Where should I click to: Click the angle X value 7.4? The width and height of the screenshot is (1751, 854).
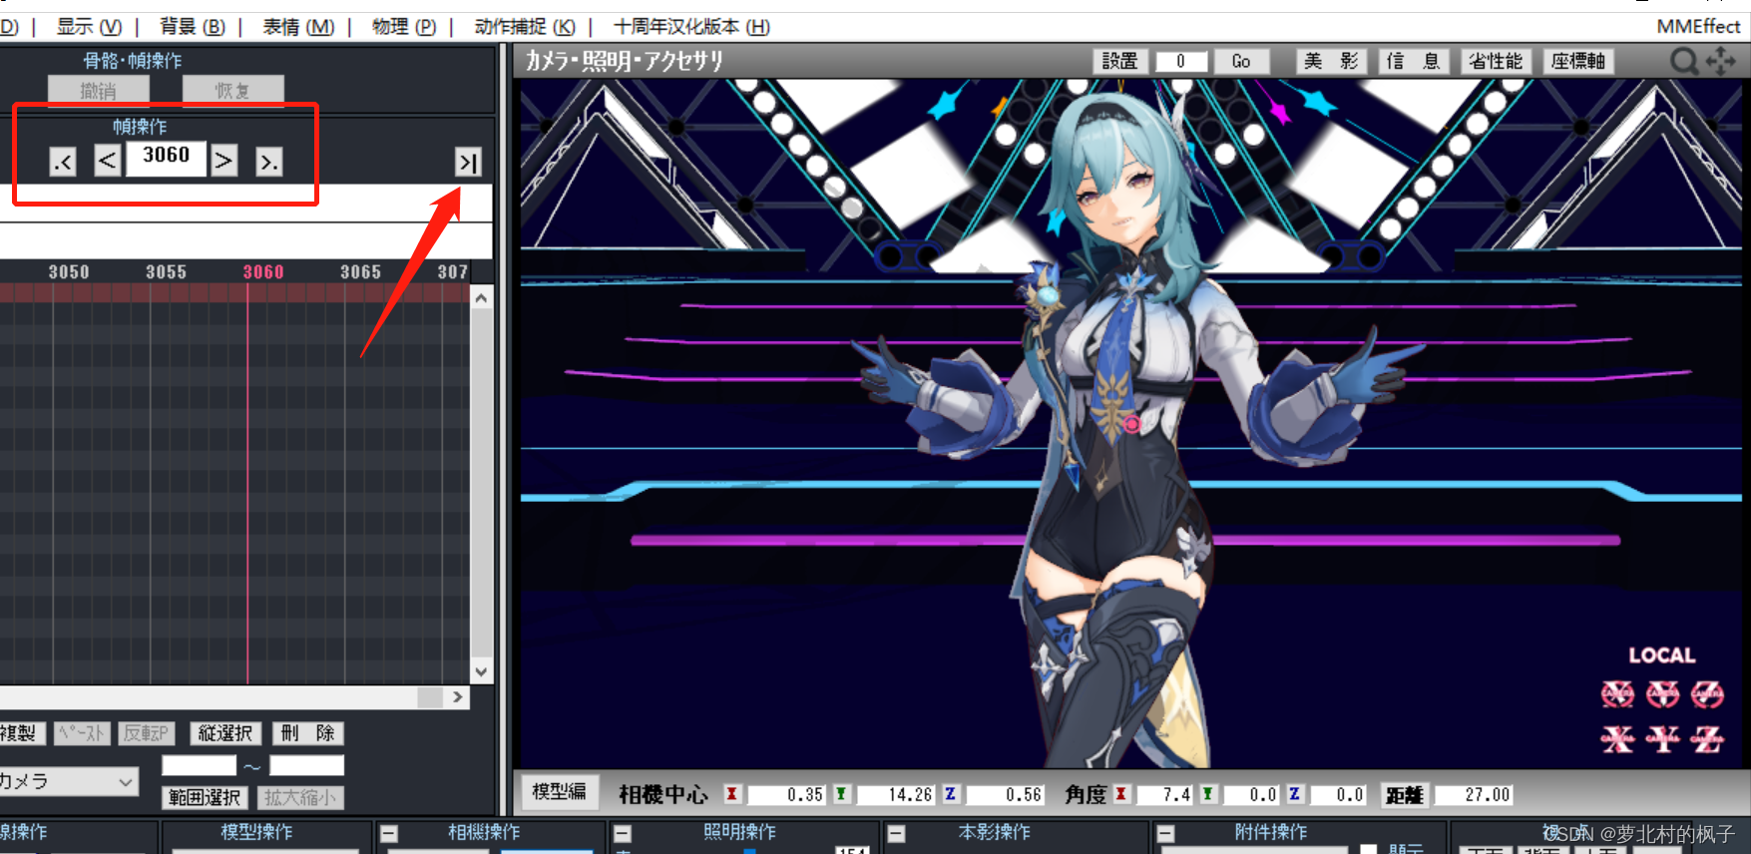coord(1164,795)
